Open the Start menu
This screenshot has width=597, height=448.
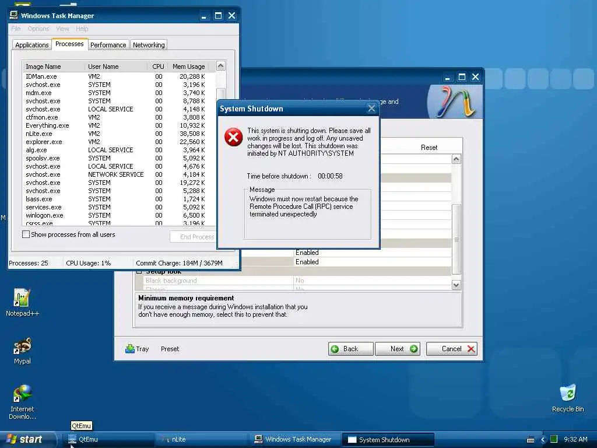29,439
